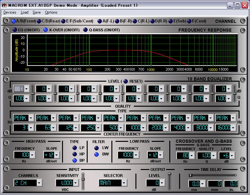Open the 4000 center frequency dropdown
The width and height of the screenshot is (250, 195).
[x=188, y=128]
